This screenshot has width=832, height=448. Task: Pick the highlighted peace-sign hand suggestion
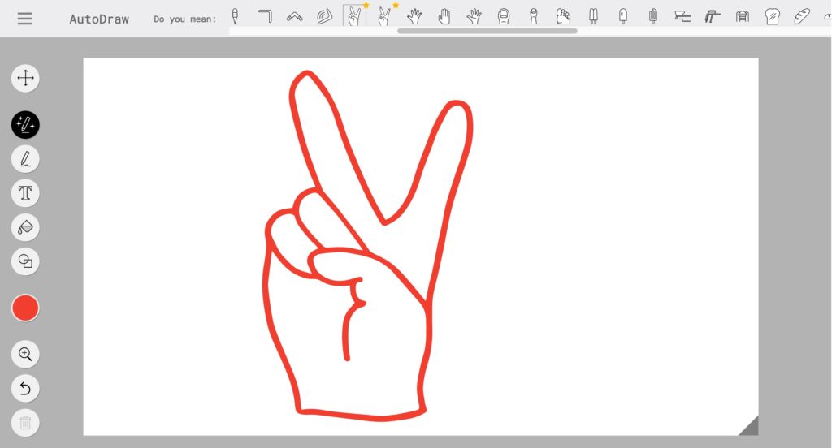click(353, 16)
